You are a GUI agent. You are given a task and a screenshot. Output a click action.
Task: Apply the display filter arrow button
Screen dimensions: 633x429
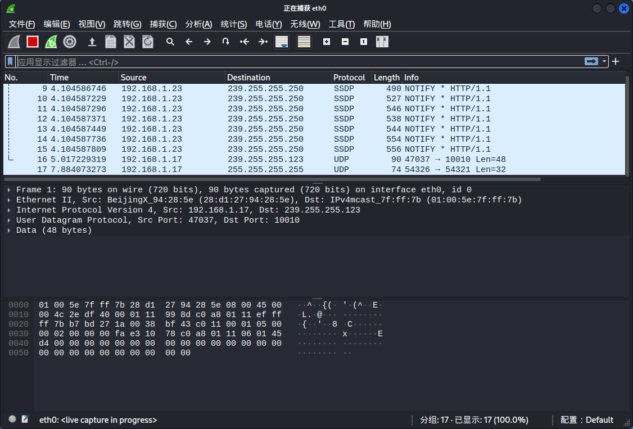click(x=591, y=61)
